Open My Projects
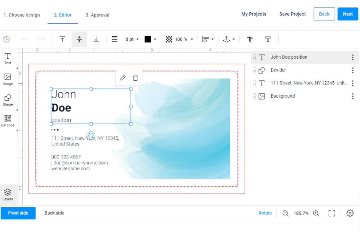Screen dimensions: 360x232 tap(254, 14)
